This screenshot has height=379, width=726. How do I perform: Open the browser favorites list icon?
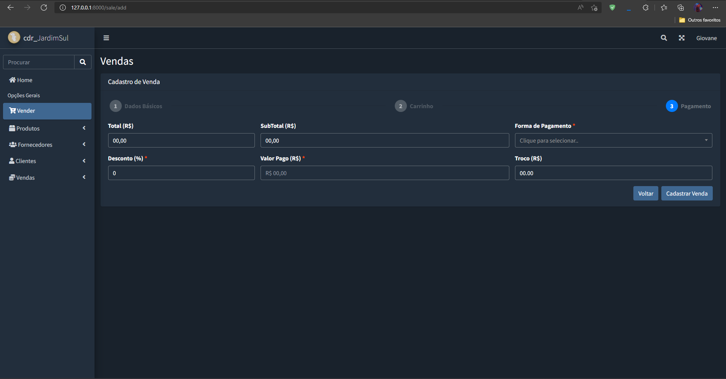664,8
